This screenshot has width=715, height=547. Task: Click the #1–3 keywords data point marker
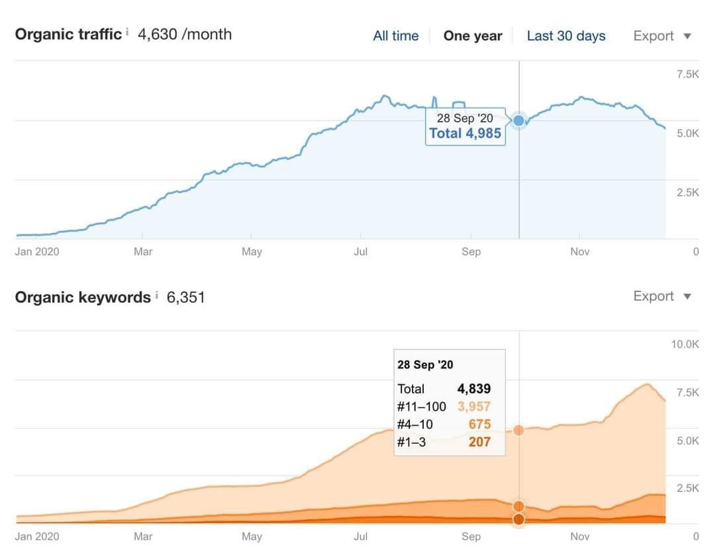[x=518, y=519]
